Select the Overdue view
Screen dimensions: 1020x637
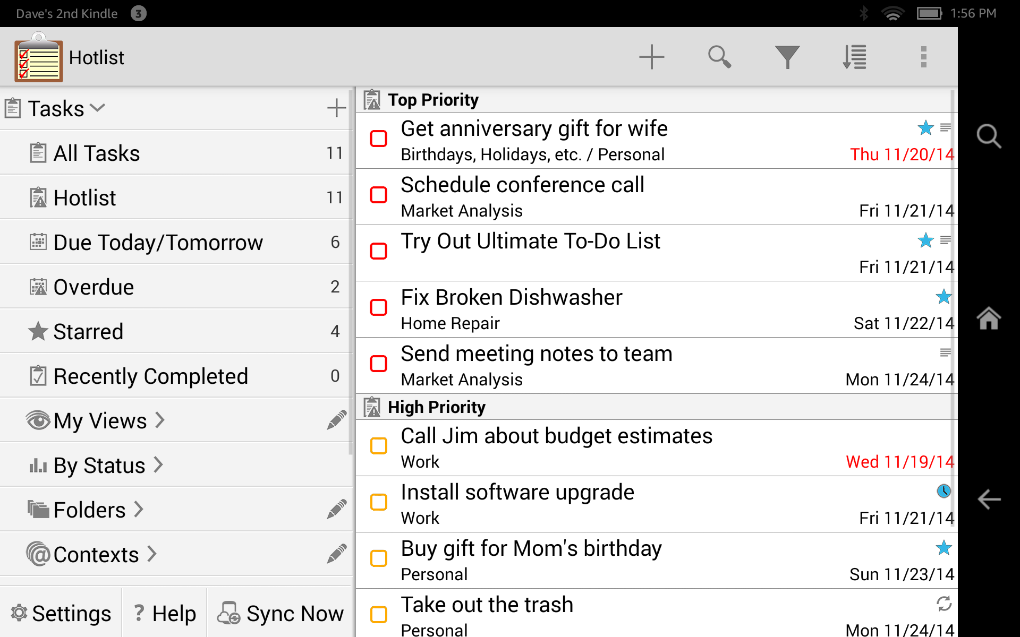click(93, 286)
